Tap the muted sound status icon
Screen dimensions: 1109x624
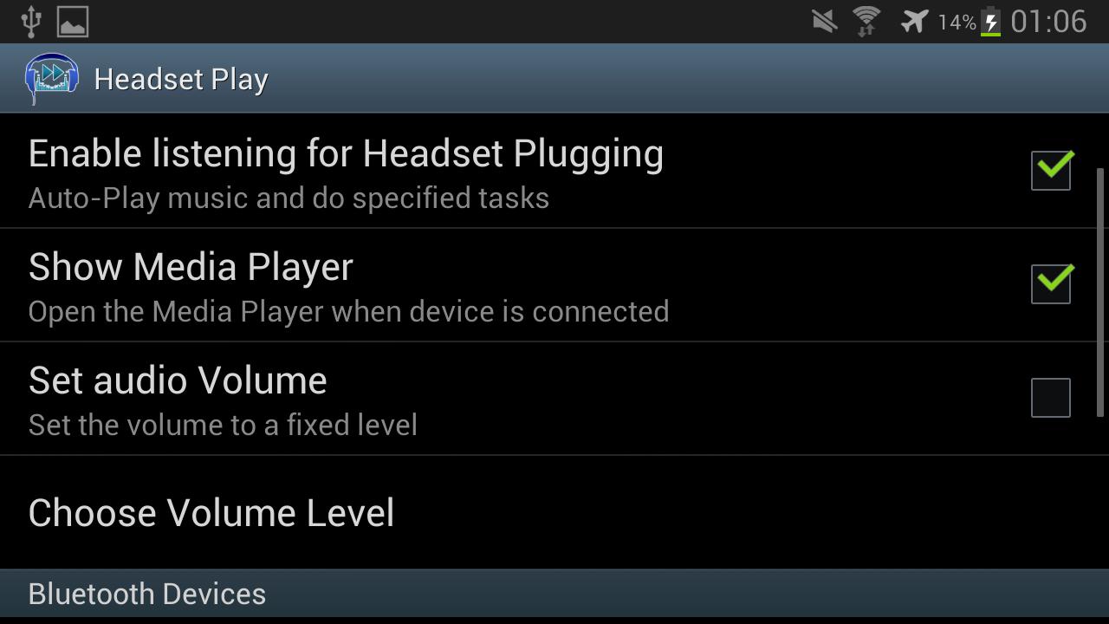[x=825, y=21]
